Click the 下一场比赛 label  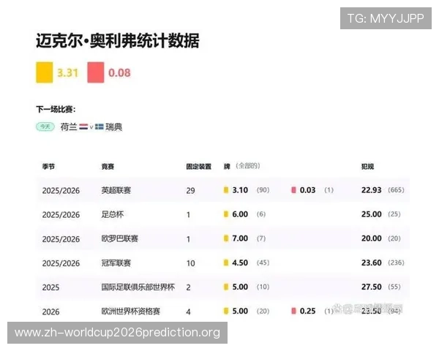click(56, 109)
